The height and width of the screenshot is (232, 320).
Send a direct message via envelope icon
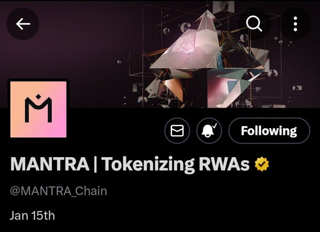tap(177, 131)
